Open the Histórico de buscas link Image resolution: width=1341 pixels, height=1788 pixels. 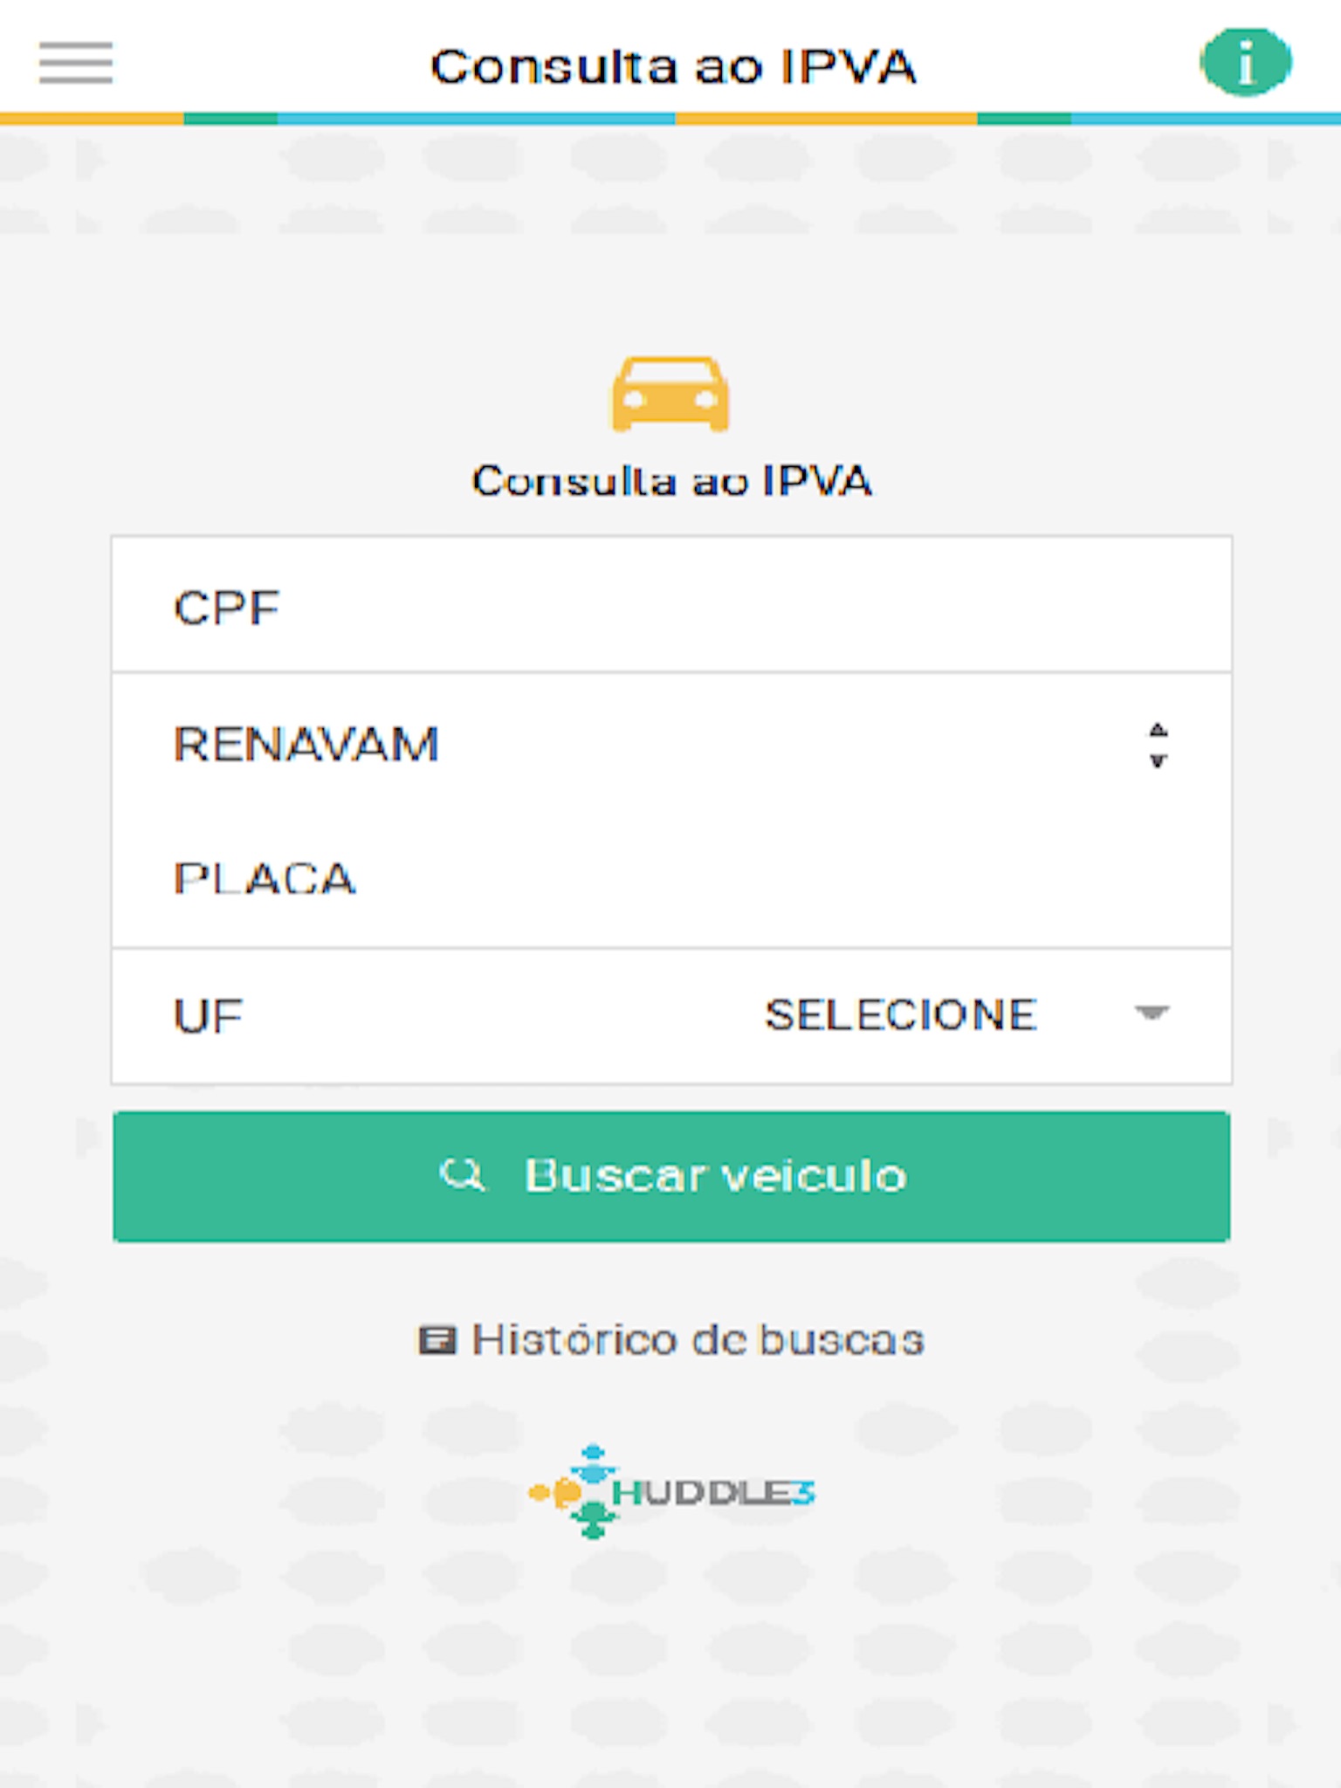point(697,1340)
